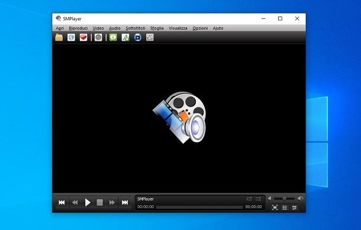This screenshot has height=230, width=361.
Task: Open preferences with the sliders toolbar icon
Action: click(150, 37)
